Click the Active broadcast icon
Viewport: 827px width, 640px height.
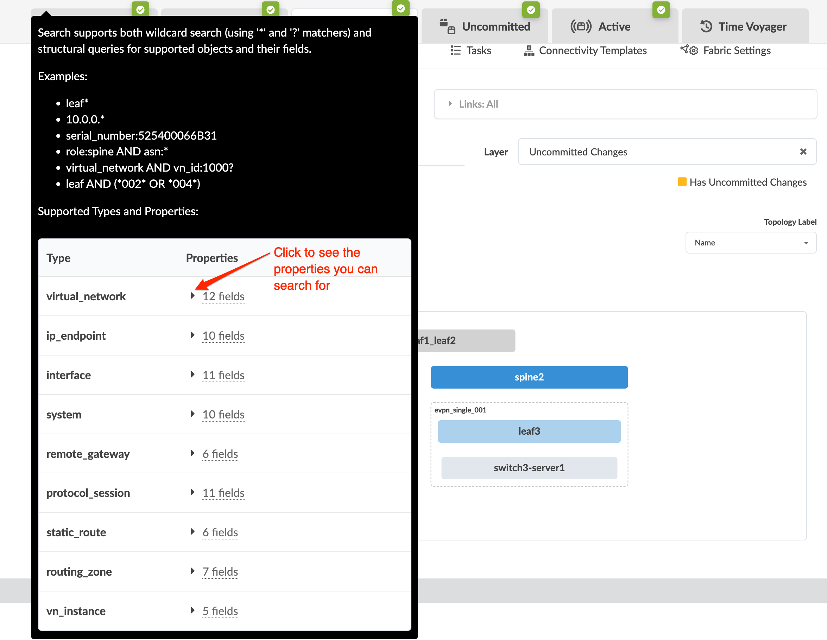pos(581,26)
